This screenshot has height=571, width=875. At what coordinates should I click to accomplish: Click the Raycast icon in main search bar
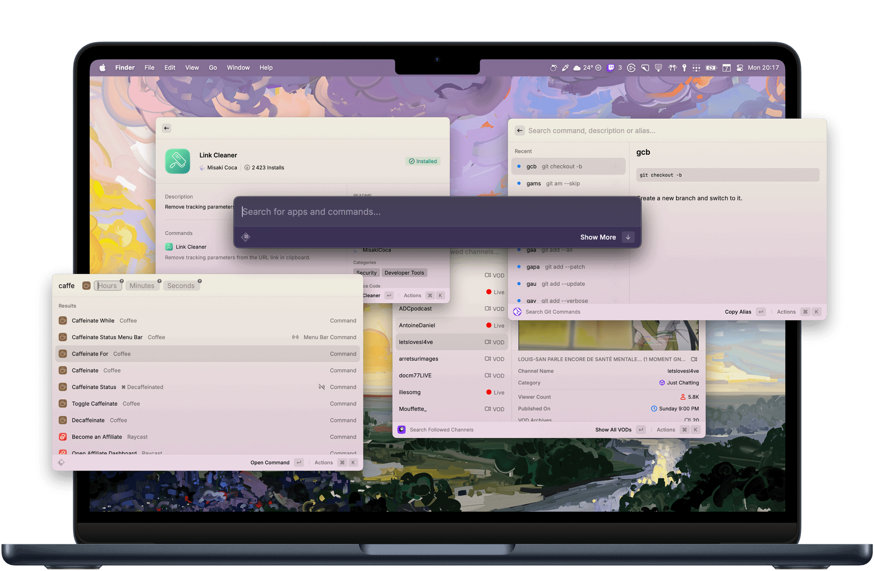[246, 237]
